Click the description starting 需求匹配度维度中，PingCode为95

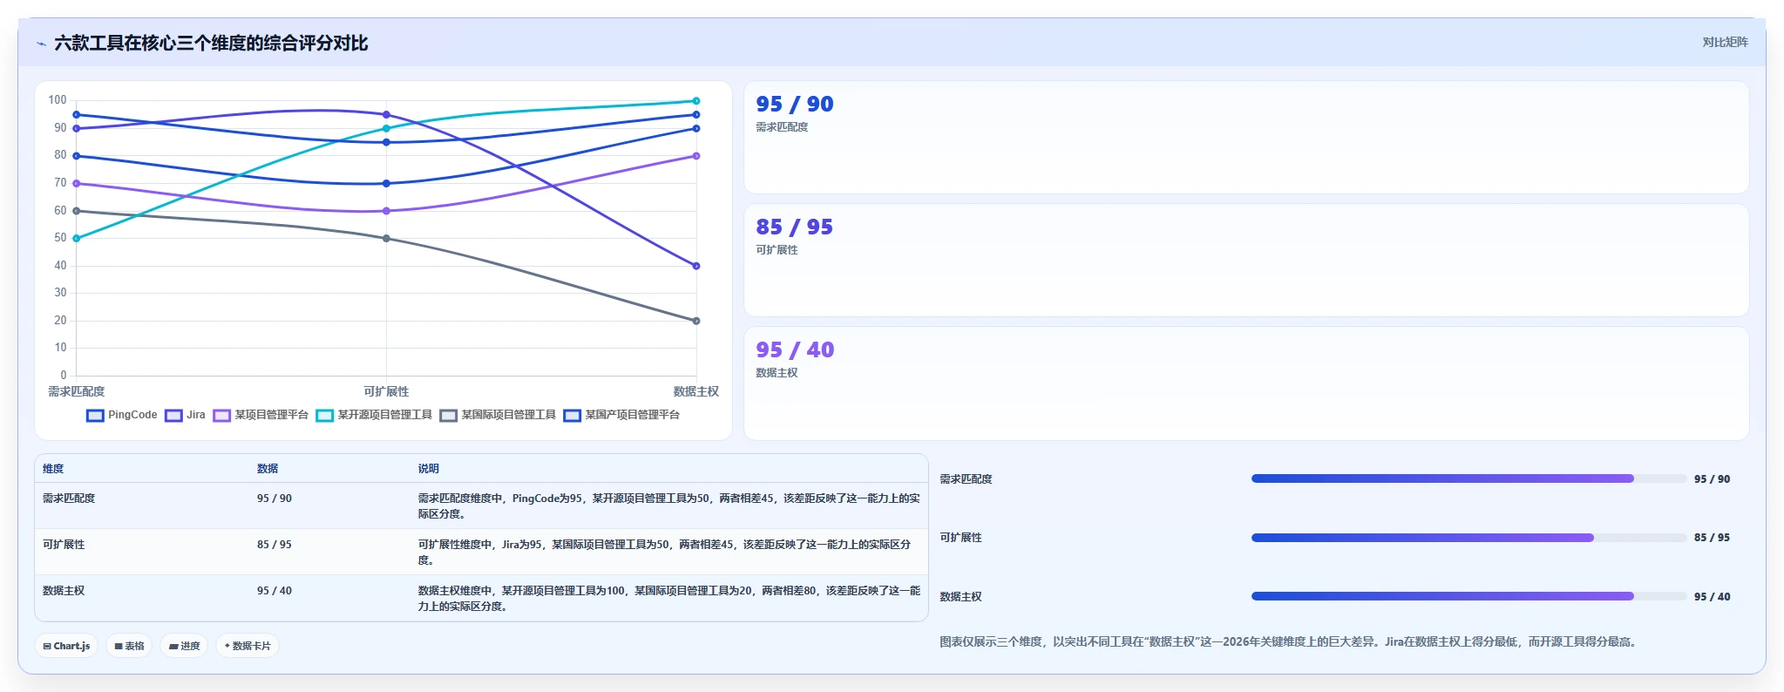pyautogui.click(x=668, y=506)
